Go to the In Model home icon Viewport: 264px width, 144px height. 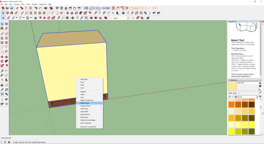coord(236,97)
